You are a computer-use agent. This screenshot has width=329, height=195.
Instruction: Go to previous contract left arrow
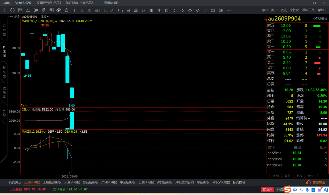(x=174, y=10)
